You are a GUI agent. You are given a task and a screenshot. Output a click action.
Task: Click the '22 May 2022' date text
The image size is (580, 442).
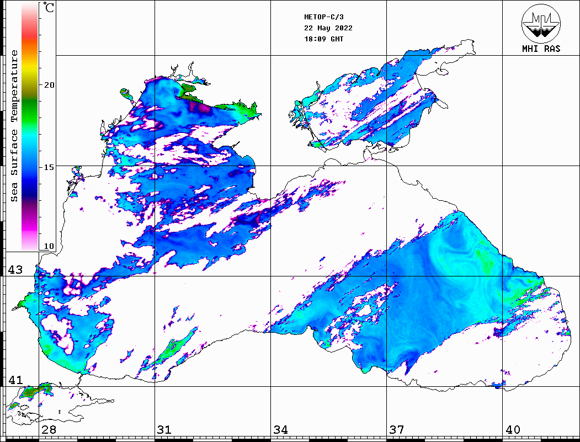(328, 28)
